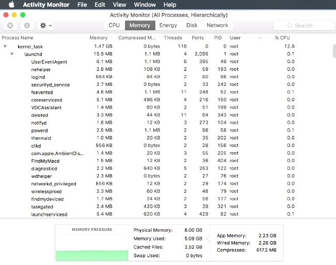
Task: Open the Window menu
Action: 145,5
